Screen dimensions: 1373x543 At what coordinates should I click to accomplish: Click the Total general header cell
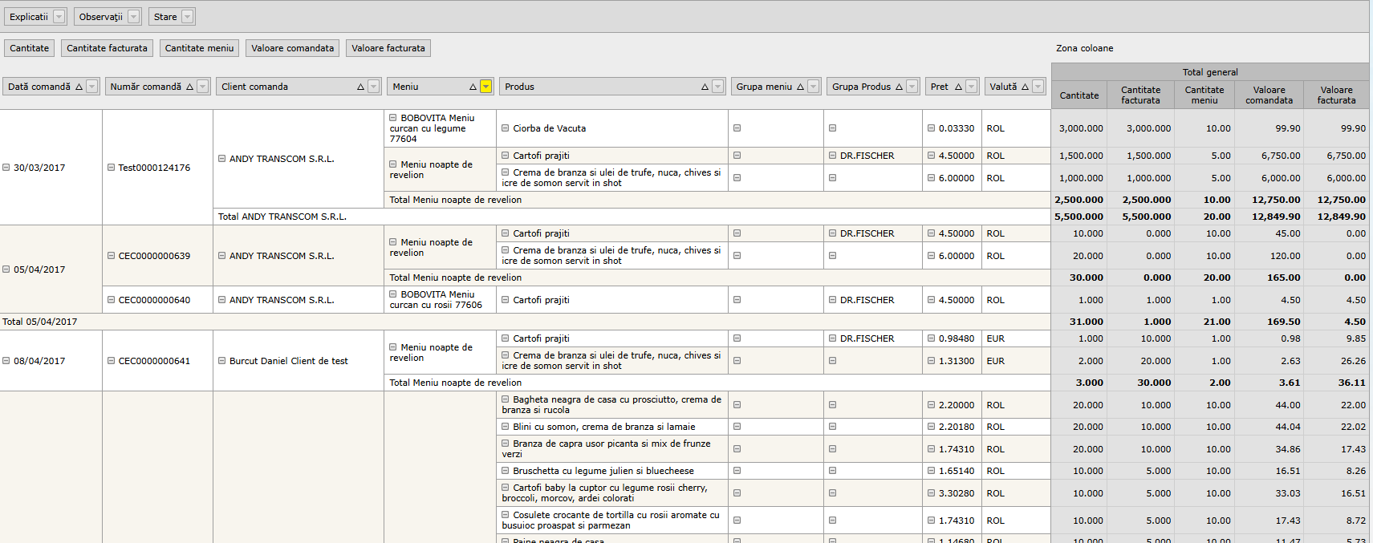1209,72
